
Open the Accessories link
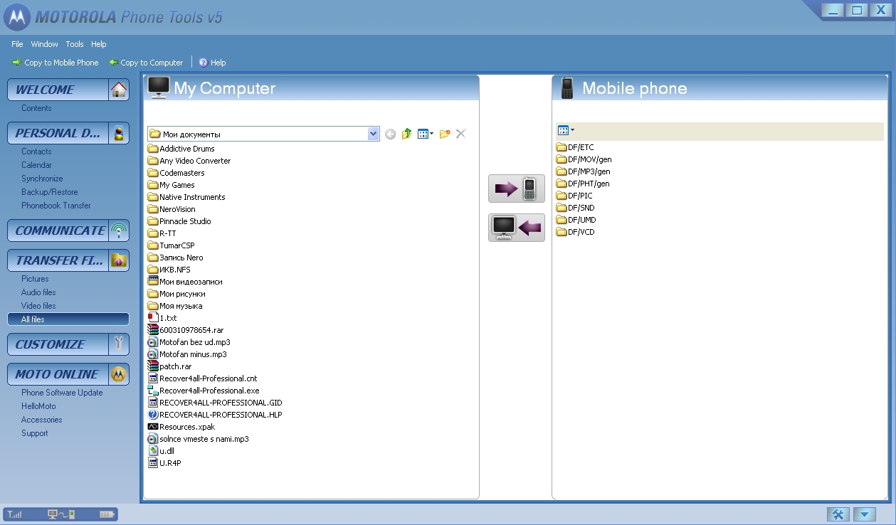click(x=41, y=420)
